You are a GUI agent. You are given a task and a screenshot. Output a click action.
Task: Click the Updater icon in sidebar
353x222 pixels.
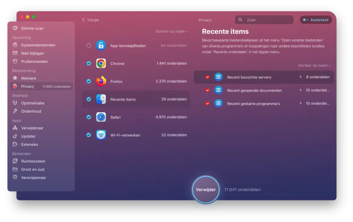pos(15,136)
